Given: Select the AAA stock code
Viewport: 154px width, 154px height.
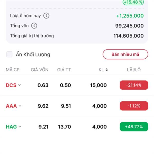Looking at the screenshot, I should coord(11,106).
